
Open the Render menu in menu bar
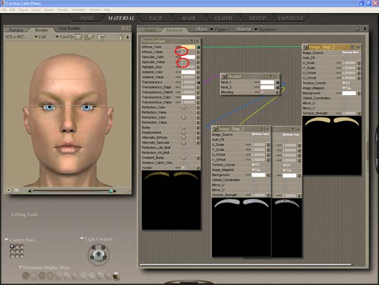pyautogui.click(x=63, y=9)
